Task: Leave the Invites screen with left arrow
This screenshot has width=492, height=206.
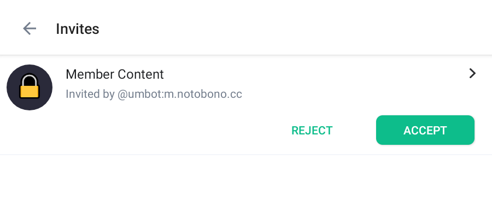Action: point(30,28)
